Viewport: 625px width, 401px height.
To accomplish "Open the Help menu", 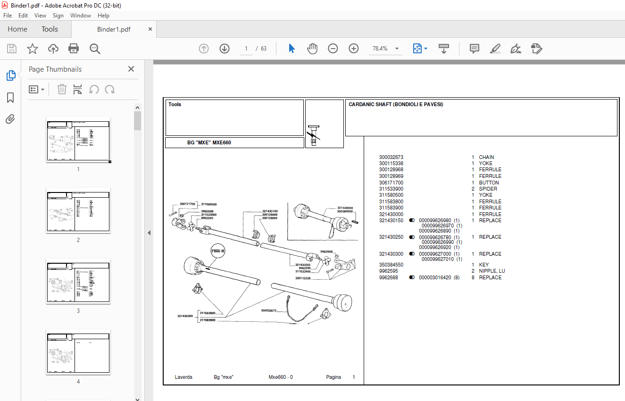I will (103, 16).
